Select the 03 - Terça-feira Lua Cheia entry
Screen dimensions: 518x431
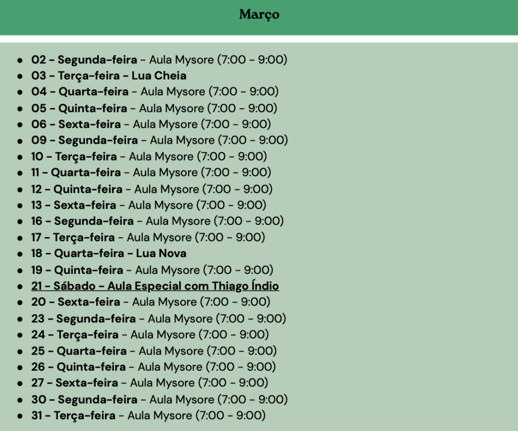pos(109,76)
